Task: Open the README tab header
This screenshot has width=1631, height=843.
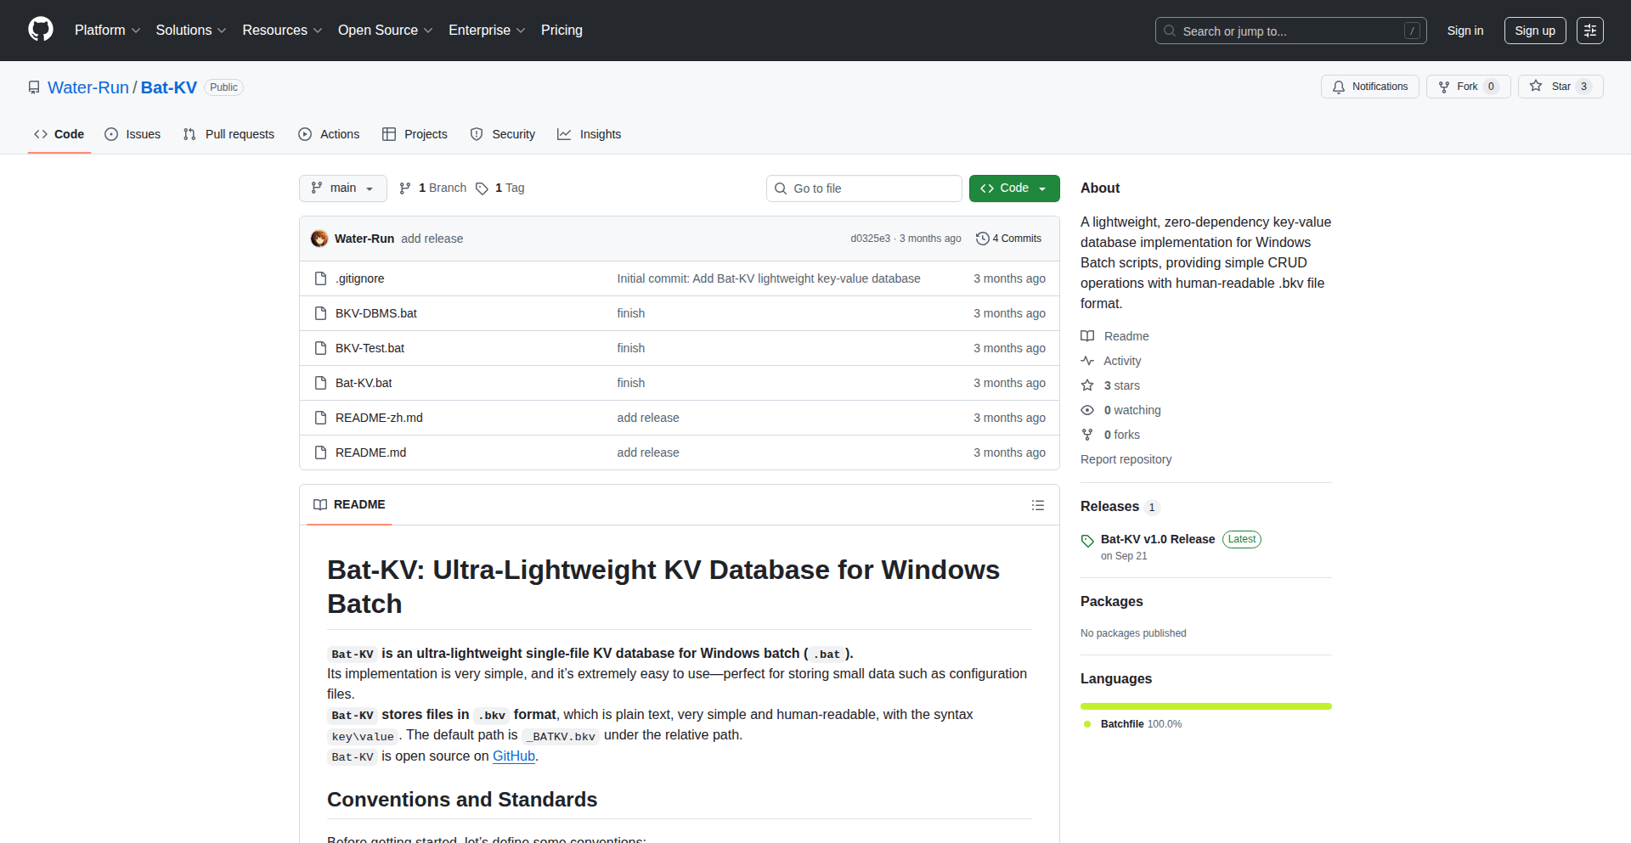Action: [349, 505]
